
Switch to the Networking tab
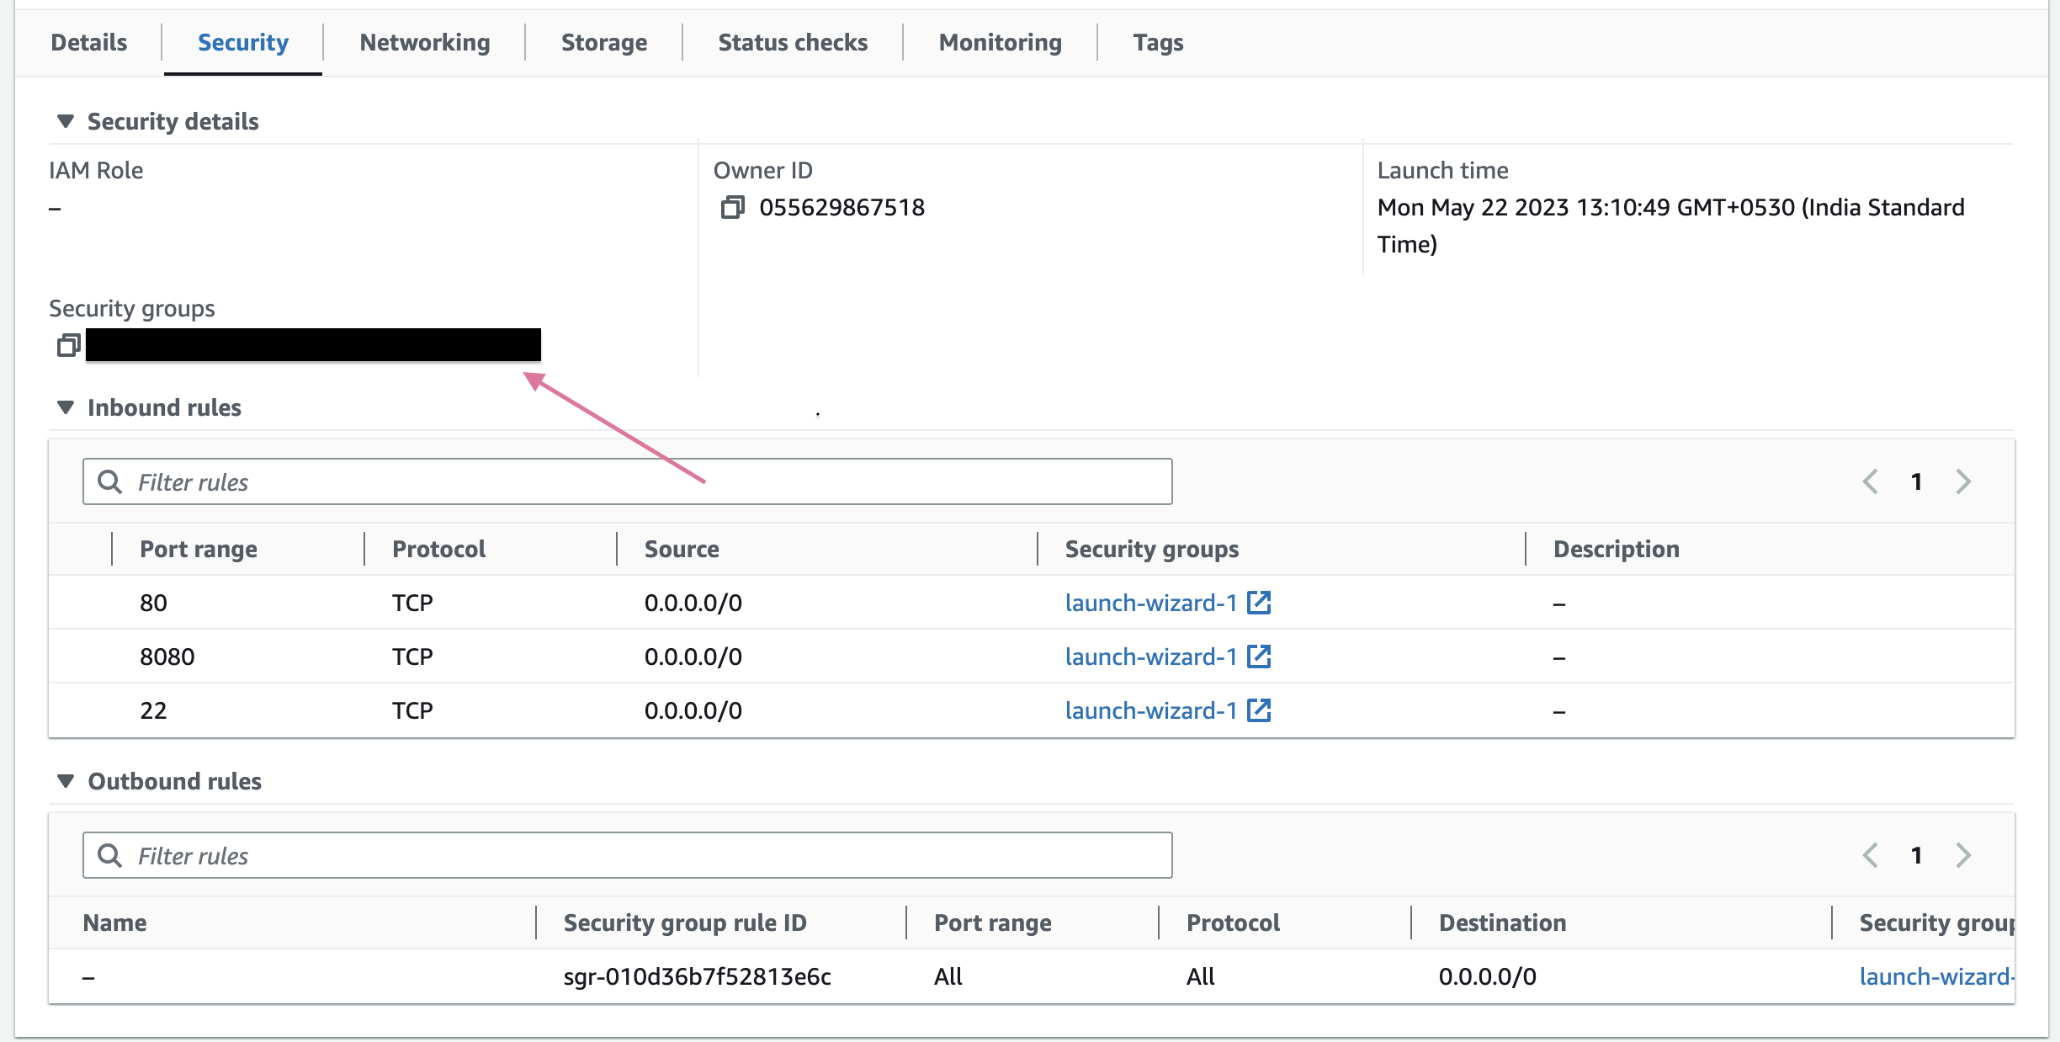(425, 42)
